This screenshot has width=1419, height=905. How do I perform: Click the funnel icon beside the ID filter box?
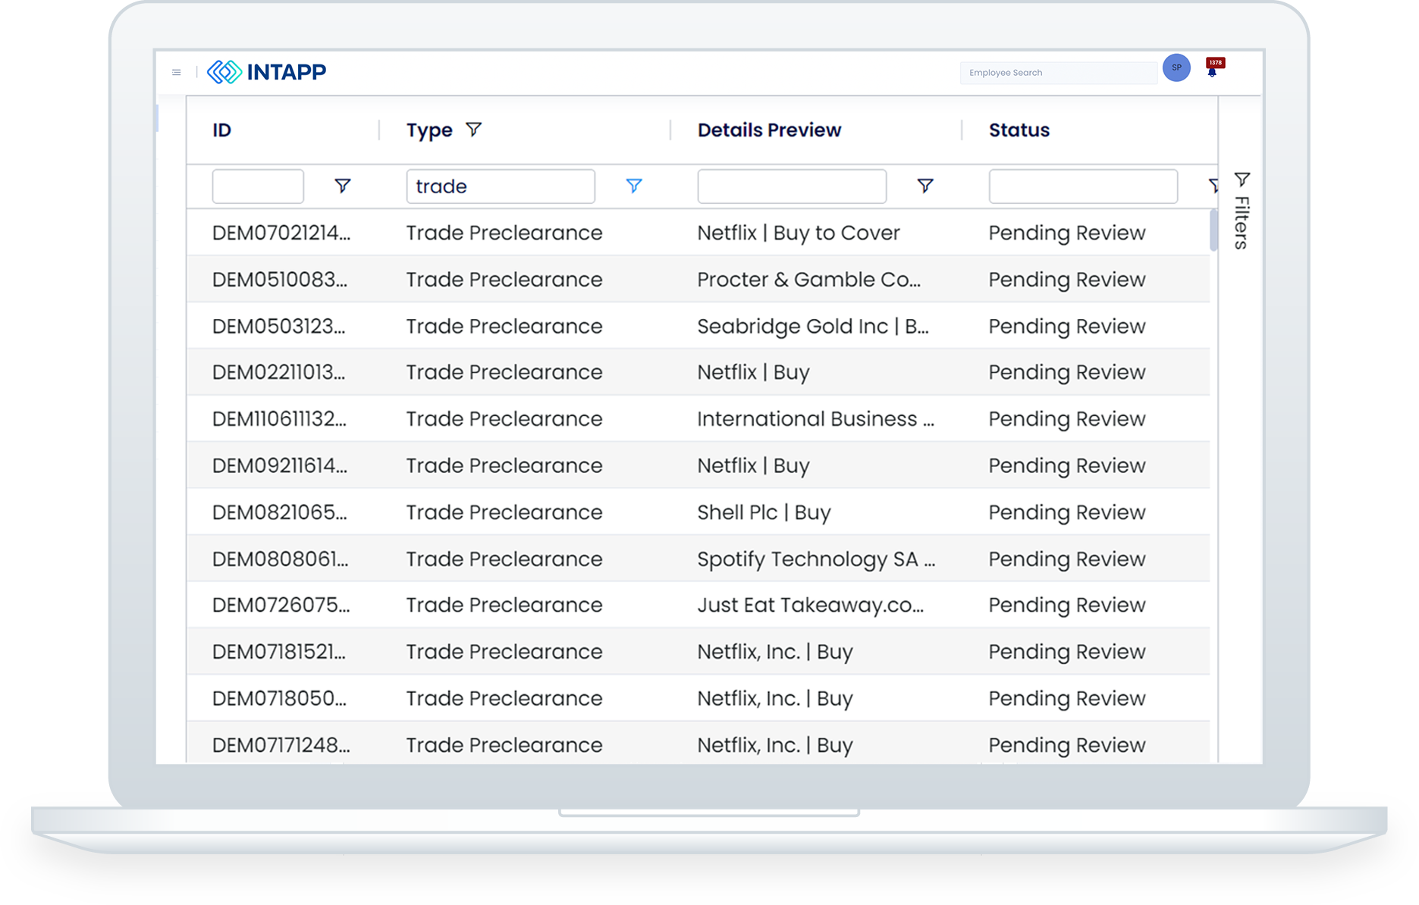(342, 186)
